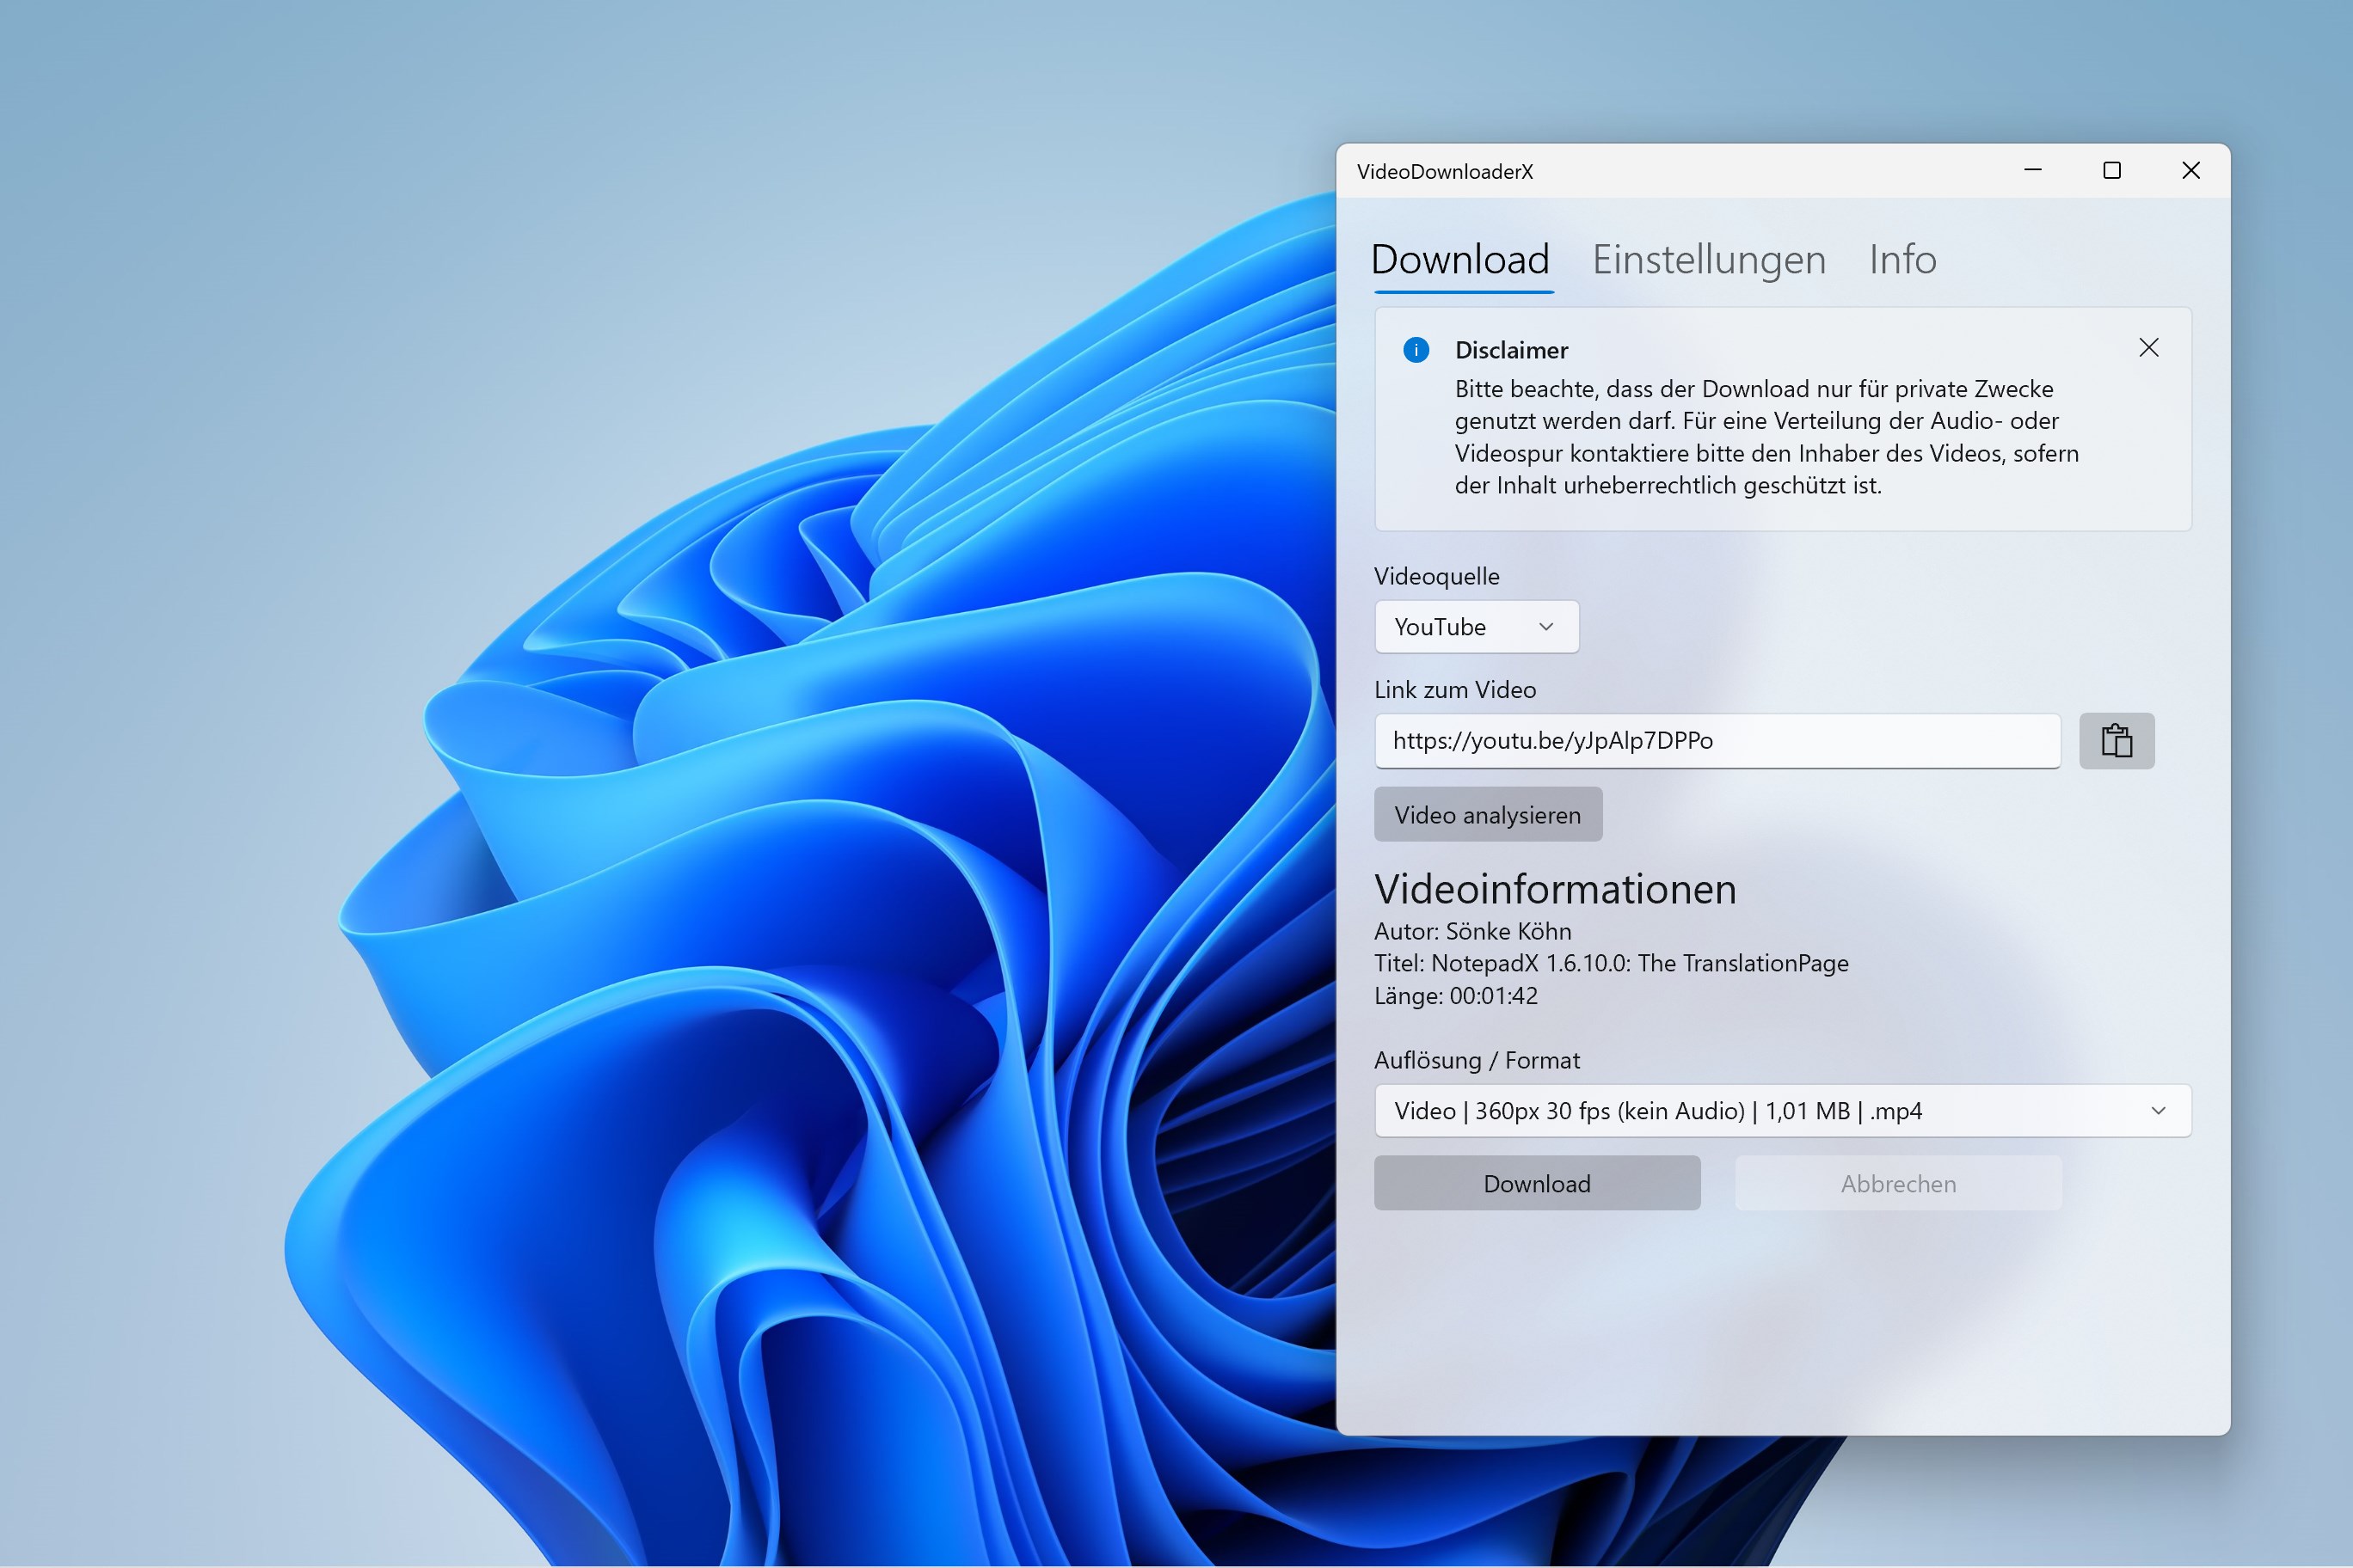Open the Info tab
The width and height of the screenshot is (2353, 1568).
[1901, 260]
